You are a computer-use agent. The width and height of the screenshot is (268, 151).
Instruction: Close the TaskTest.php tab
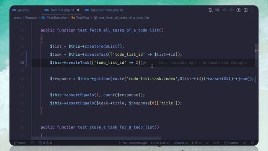[x=78, y=10]
